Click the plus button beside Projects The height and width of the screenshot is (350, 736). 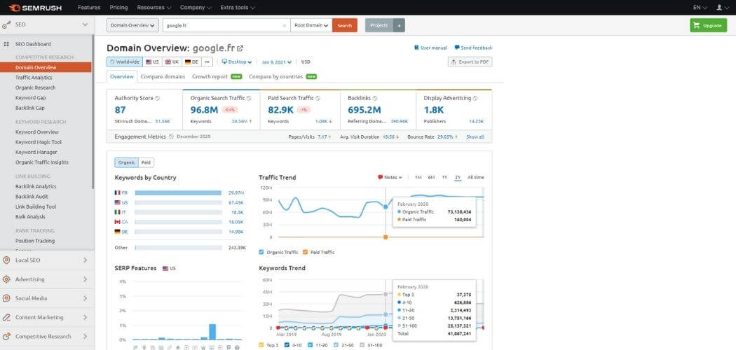coord(399,25)
